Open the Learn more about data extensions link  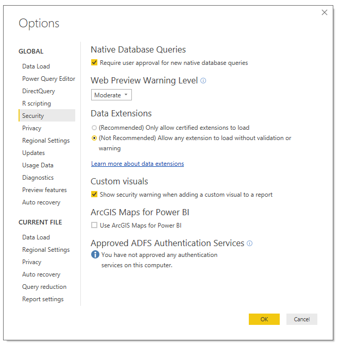[138, 164]
